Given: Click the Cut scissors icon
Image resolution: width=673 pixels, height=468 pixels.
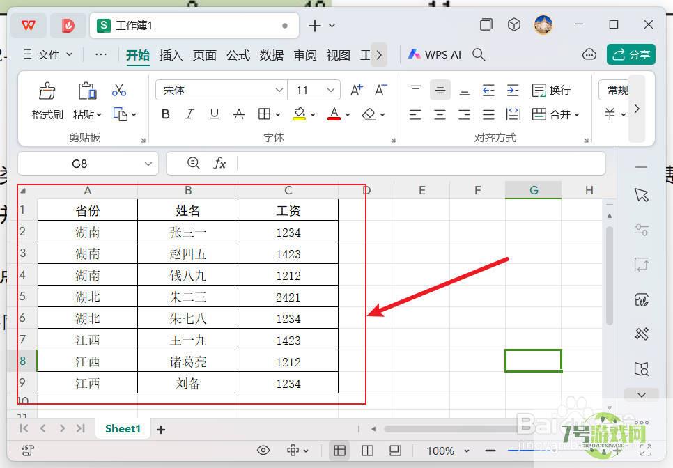Looking at the screenshot, I should pyautogui.click(x=119, y=90).
